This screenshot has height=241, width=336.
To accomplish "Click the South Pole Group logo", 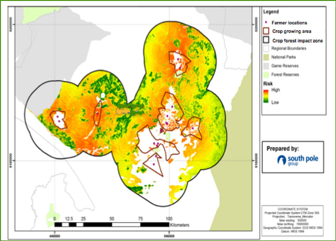I will 293,160.
